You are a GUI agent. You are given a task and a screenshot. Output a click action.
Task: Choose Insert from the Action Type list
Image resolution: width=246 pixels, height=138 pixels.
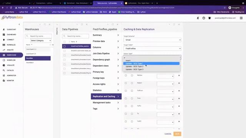(151, 61)
